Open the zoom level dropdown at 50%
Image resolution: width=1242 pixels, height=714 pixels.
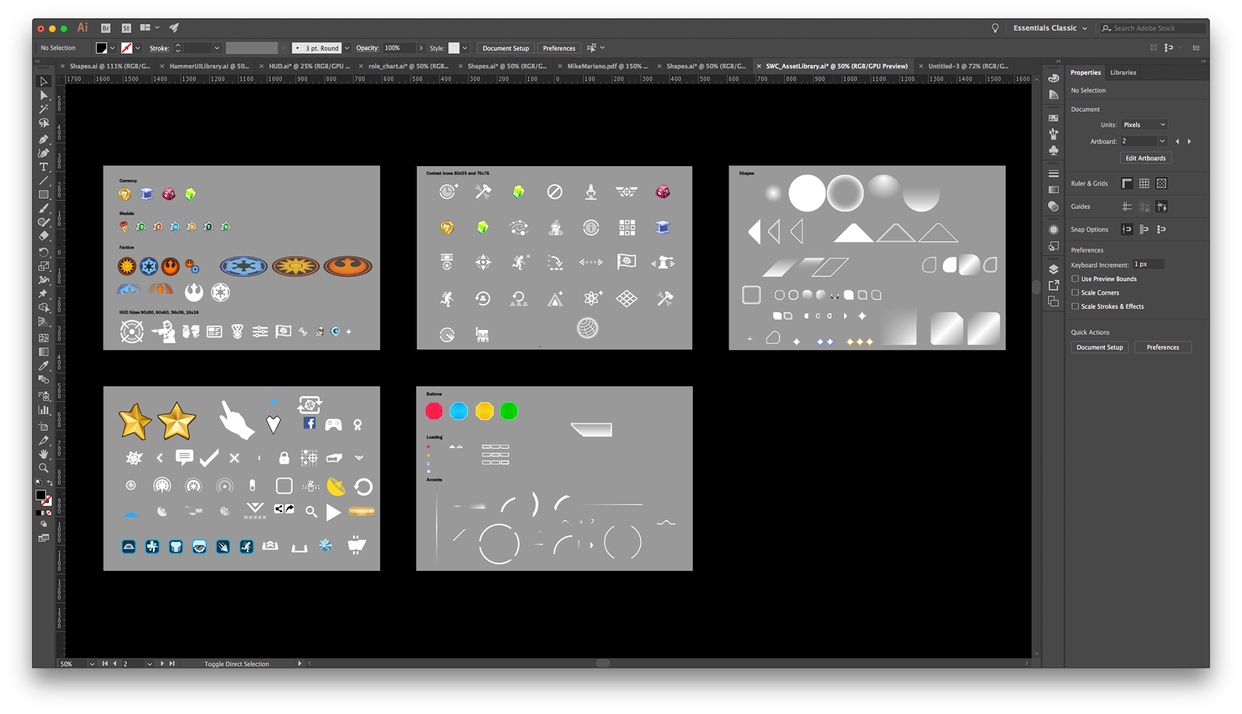[92, 664]
